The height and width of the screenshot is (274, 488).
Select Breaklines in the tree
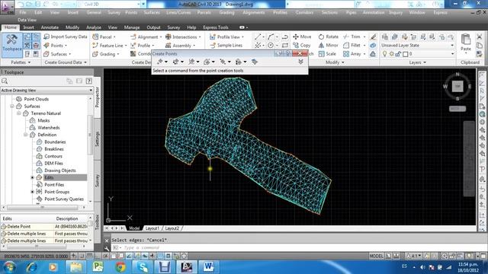54,149
